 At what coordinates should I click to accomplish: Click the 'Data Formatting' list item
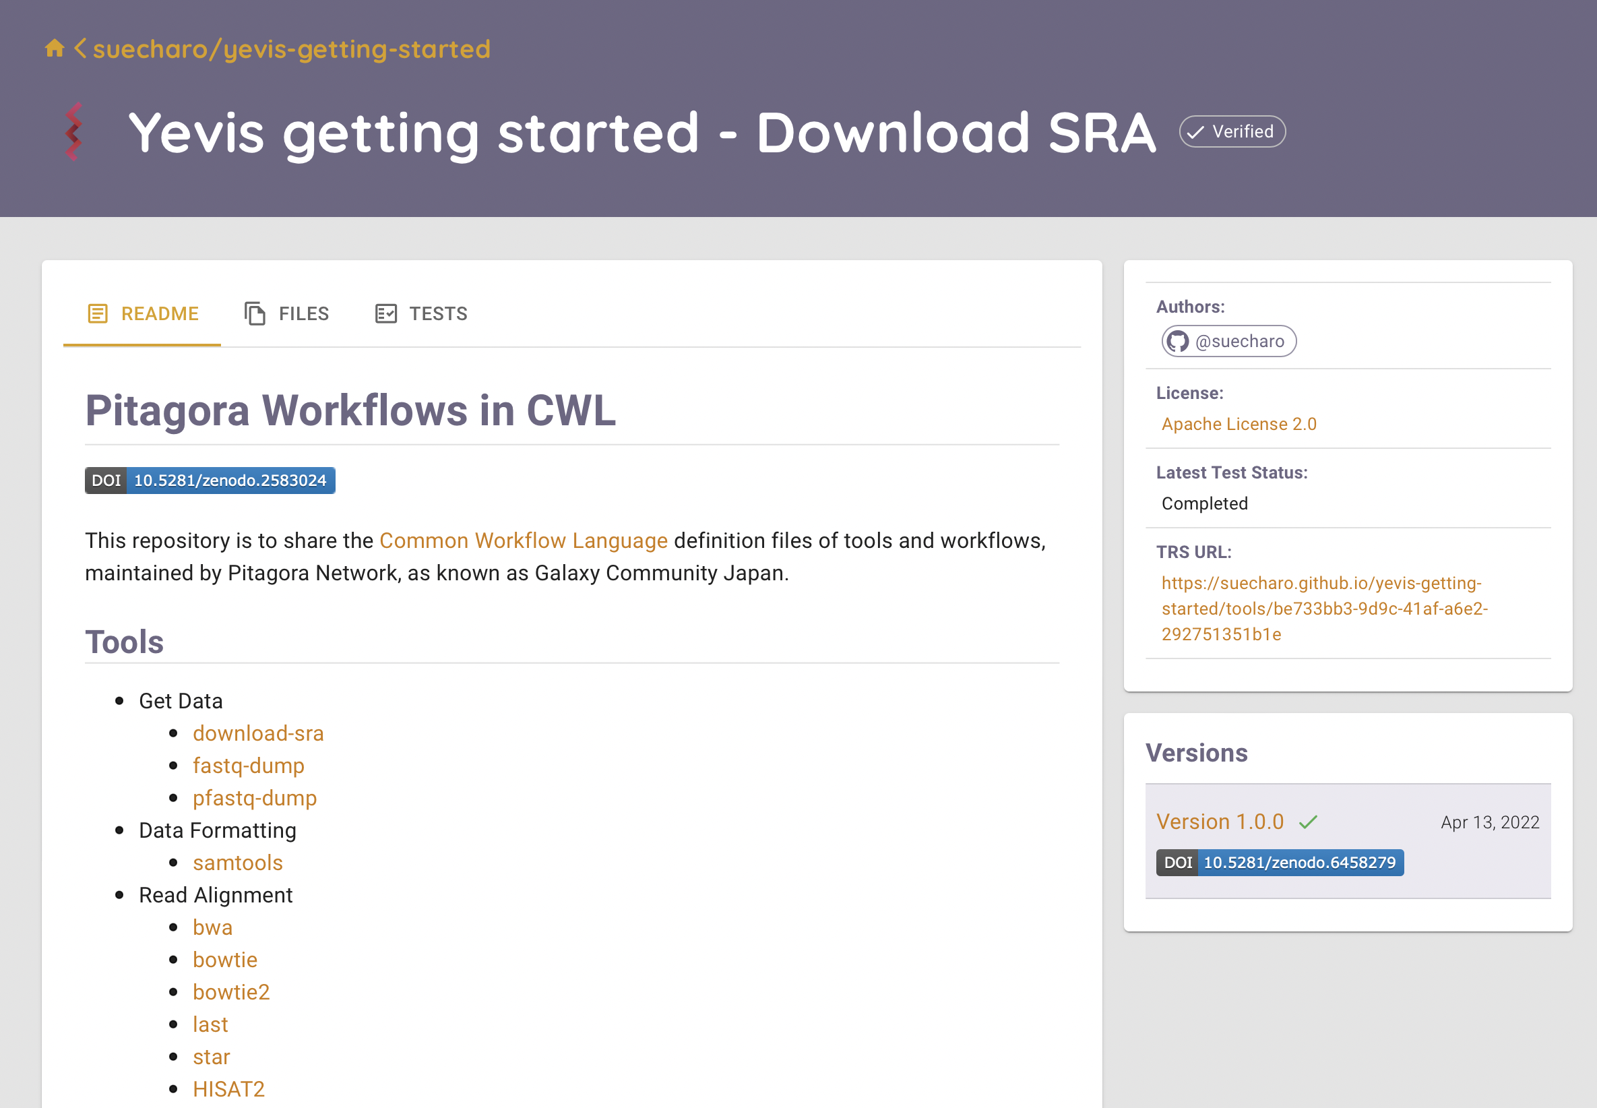(x=217, y=830)
